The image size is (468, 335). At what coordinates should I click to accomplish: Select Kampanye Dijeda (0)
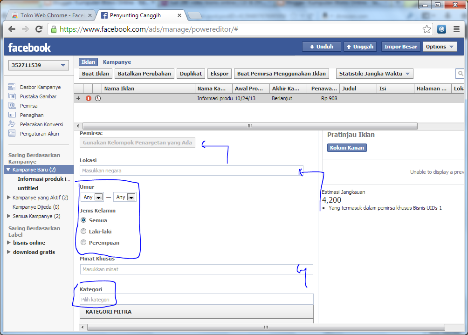coord(36,207)
